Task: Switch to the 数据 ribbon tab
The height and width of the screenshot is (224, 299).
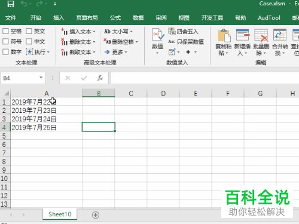Action: pos(138,18)
